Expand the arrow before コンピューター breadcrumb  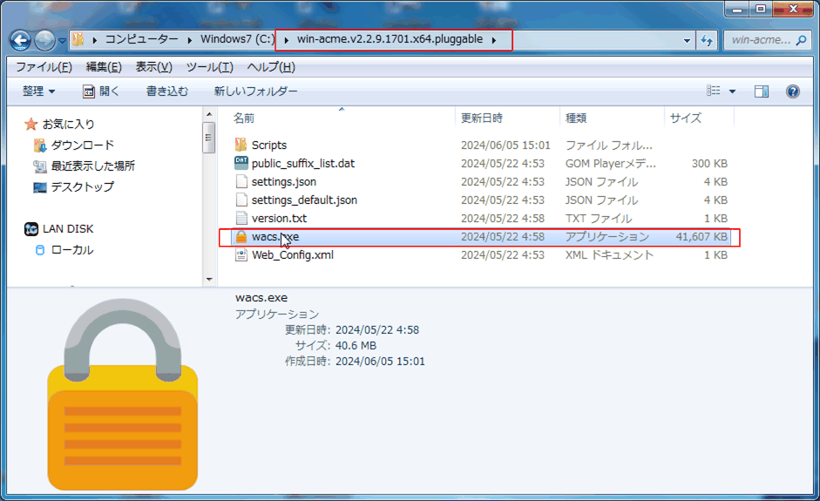click(x=95, y=40)
